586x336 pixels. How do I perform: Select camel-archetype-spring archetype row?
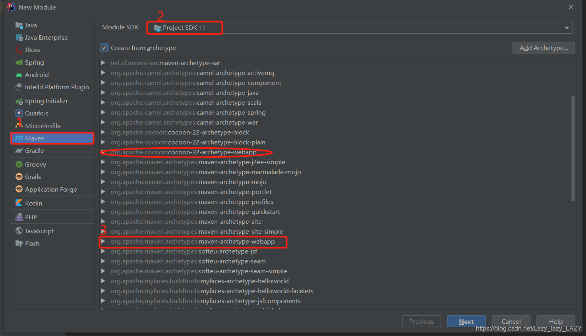click(x=338, y=112)
